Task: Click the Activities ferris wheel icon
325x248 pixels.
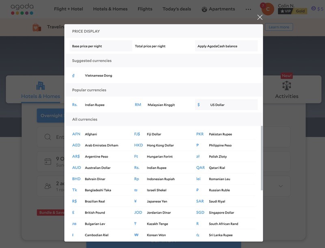Action: tap(287, 86)
